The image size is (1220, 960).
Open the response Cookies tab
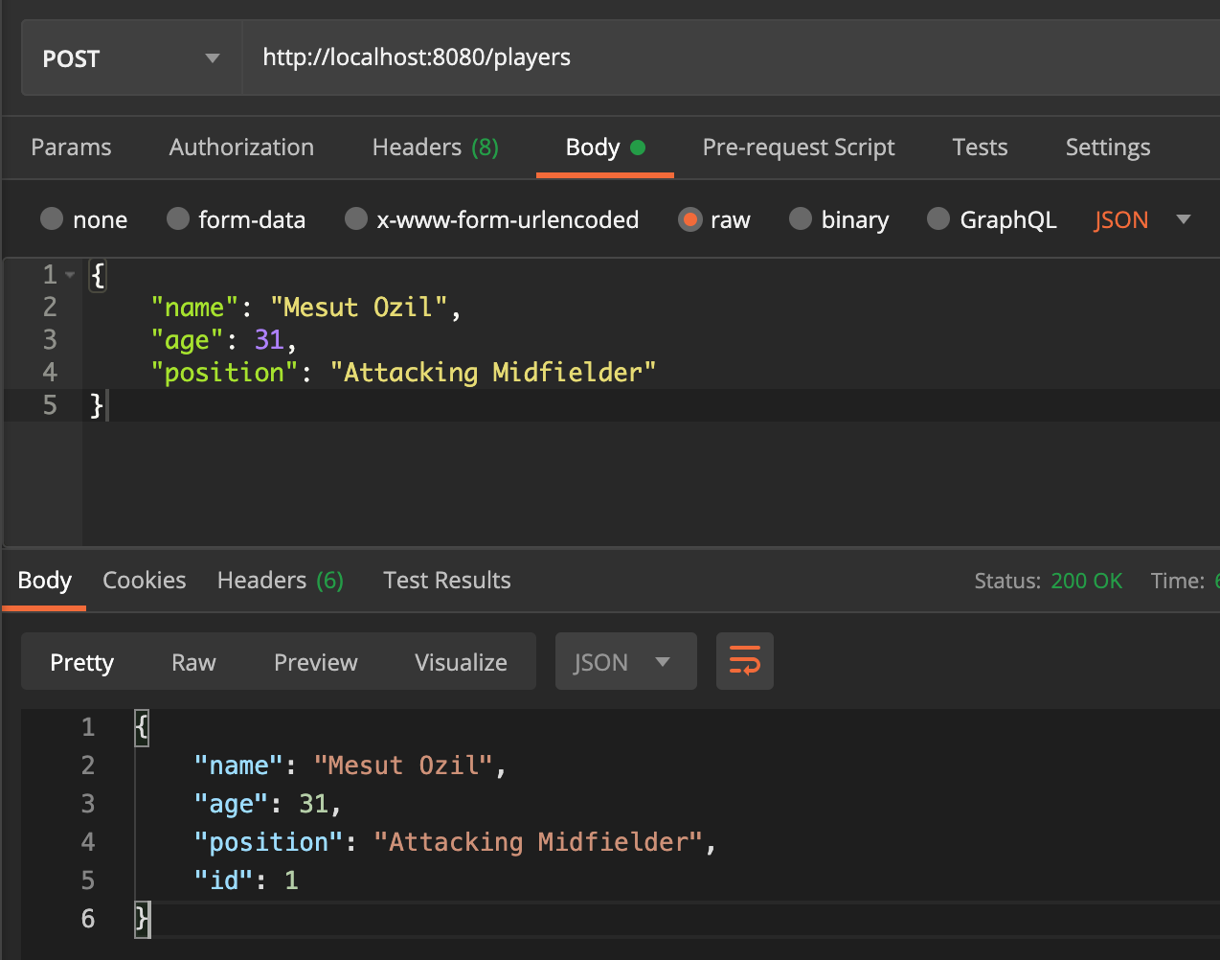point(144,581)
